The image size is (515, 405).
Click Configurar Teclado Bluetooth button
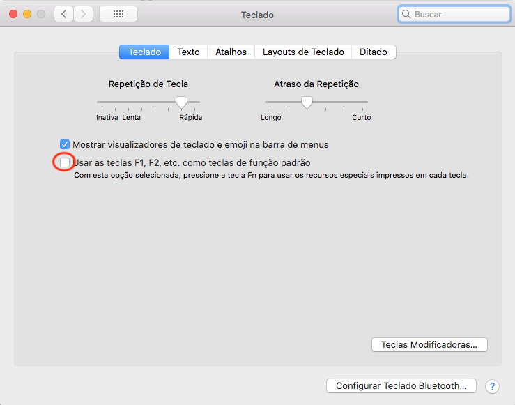pos(401,386)
